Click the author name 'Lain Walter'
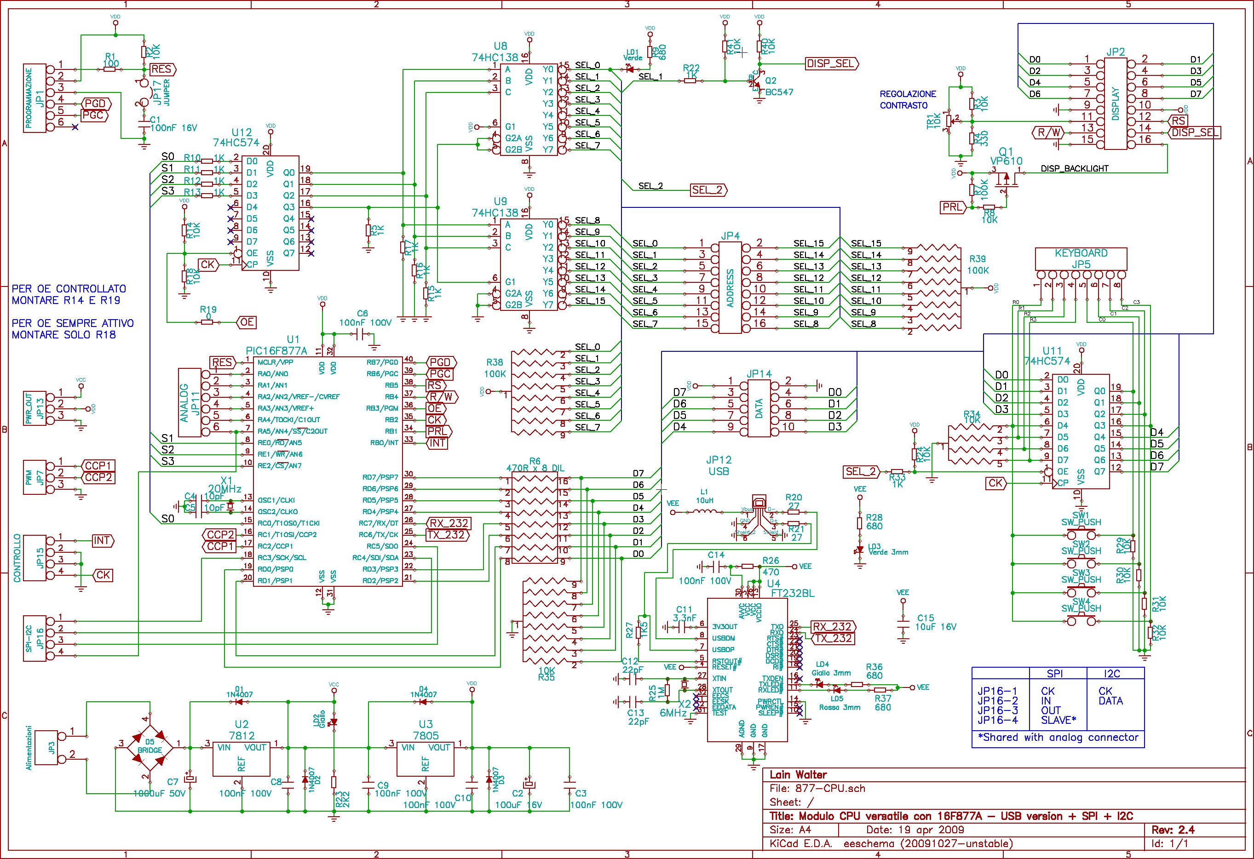This screenshot has height=859, width=1254. [x=798, y=775]
